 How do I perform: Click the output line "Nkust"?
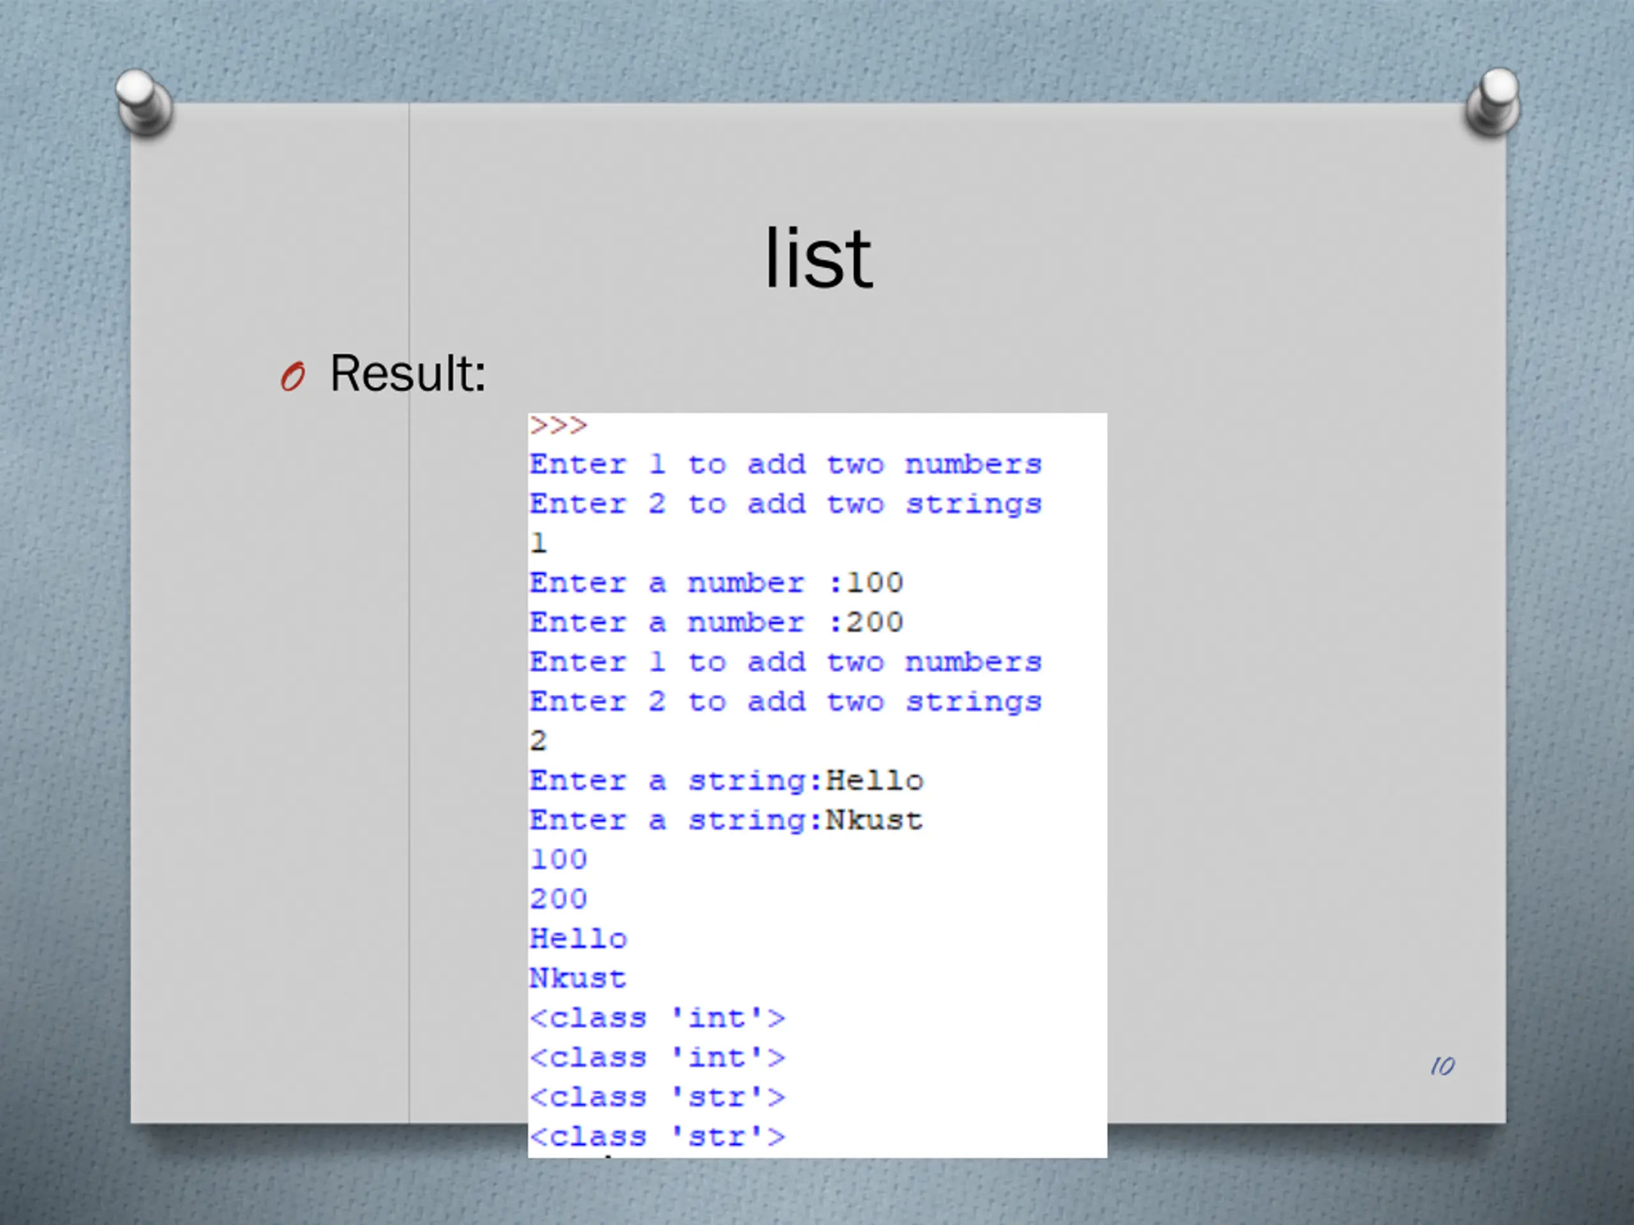pyautogui.click(x=578, y=978)
